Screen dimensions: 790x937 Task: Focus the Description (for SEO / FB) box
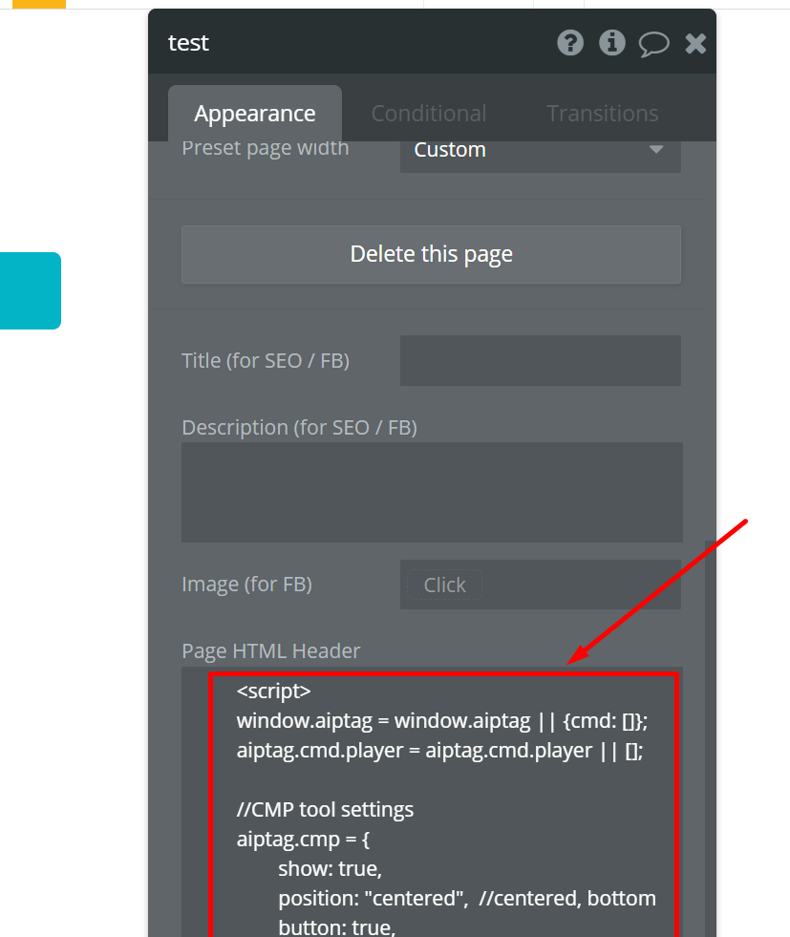point(432,493)
